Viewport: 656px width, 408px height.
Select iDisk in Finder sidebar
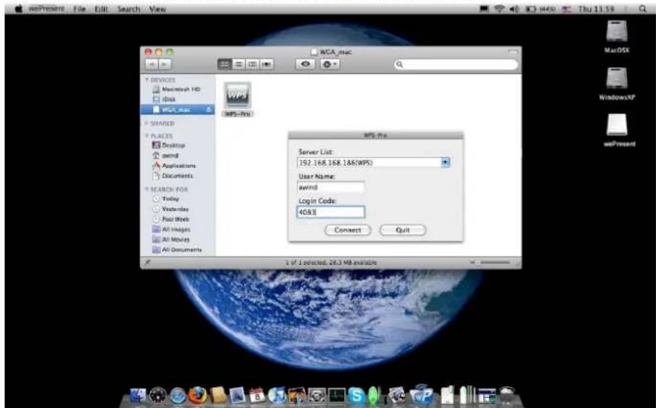[x=164, y=100]
